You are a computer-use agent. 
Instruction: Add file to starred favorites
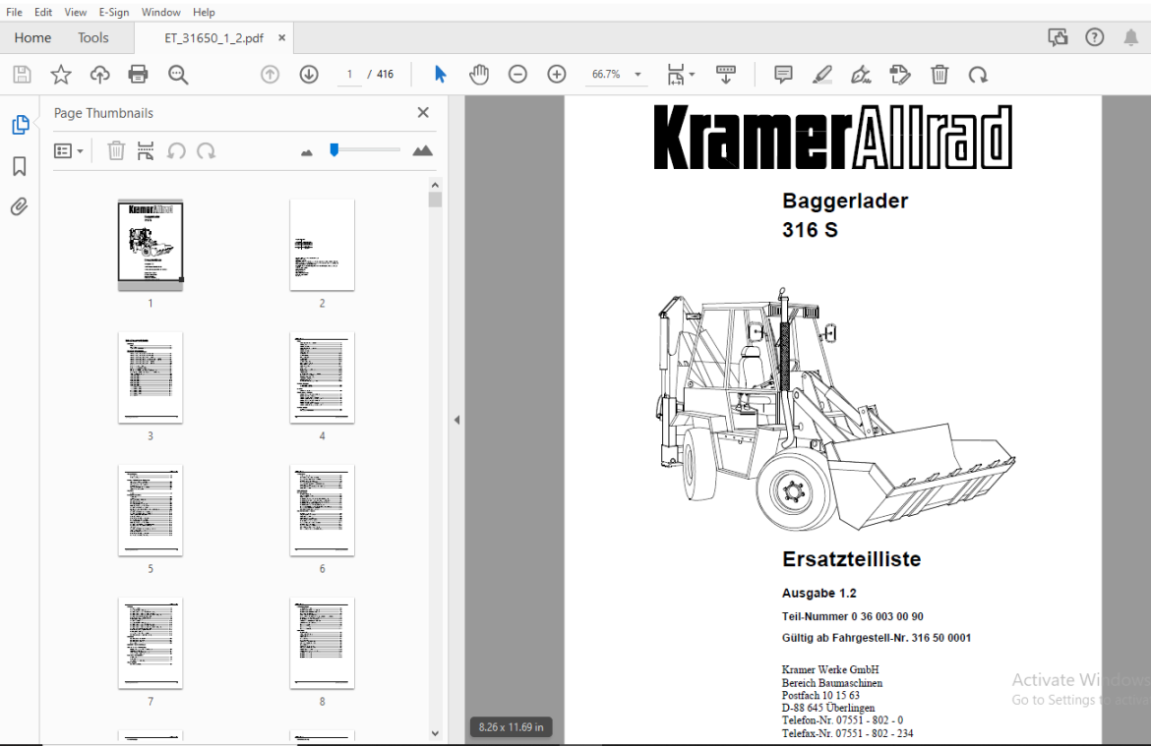click(61, 74)
